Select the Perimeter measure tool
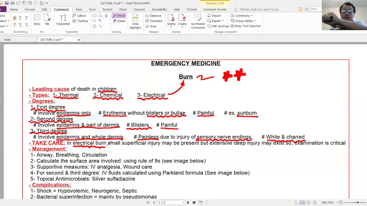Viewport: 367px width, 206px height. pyautogui.click(x=154, y=21)
